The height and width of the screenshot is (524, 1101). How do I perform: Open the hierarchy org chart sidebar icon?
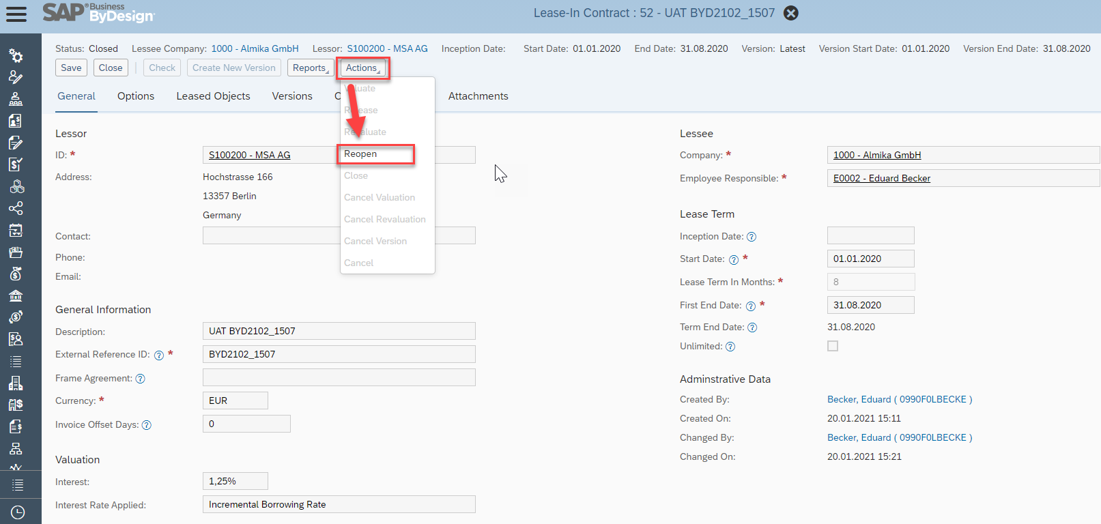[16, 448]
